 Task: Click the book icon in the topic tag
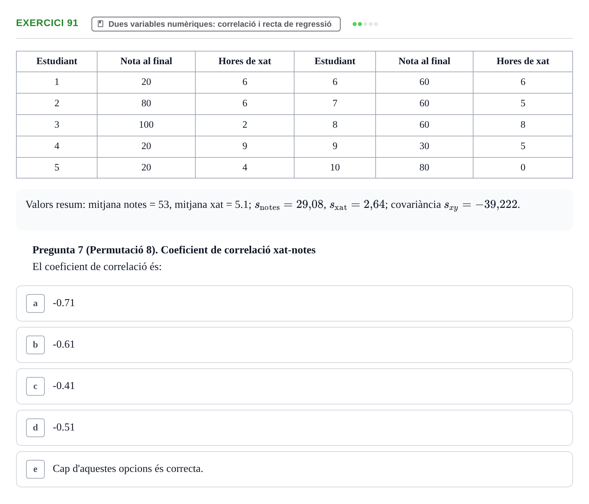coord(101,24)
